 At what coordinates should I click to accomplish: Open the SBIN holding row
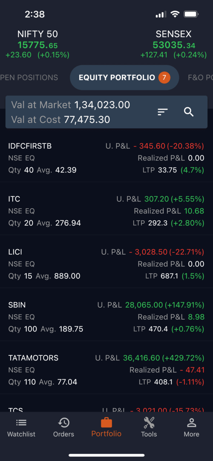coord(106,317)
